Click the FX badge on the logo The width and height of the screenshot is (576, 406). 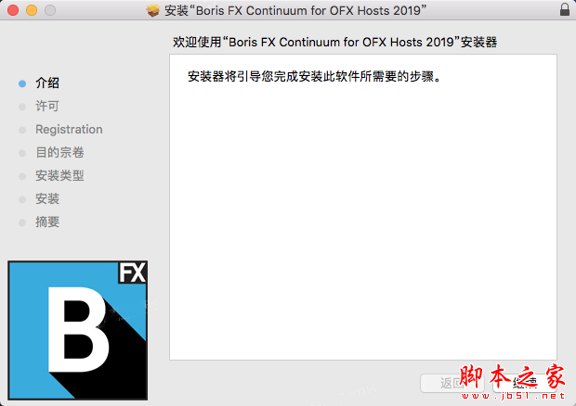pyautogui.click(x=132, y=273)
